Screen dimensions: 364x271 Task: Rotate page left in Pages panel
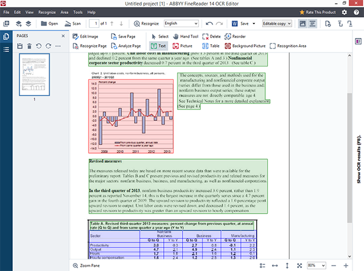(39, 46)
